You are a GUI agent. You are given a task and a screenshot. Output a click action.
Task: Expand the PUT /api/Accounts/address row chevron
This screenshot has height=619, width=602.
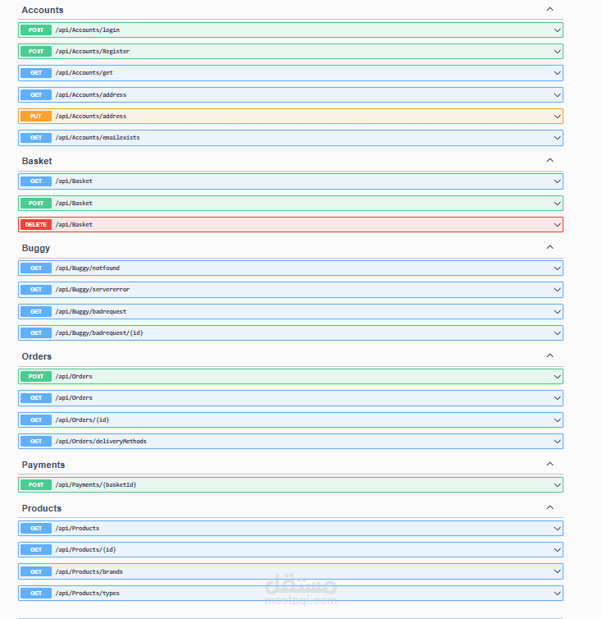coord(557,116)
